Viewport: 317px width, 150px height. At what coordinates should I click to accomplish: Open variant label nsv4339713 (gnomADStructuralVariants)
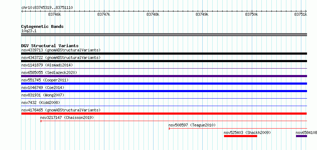click(61, 50)
